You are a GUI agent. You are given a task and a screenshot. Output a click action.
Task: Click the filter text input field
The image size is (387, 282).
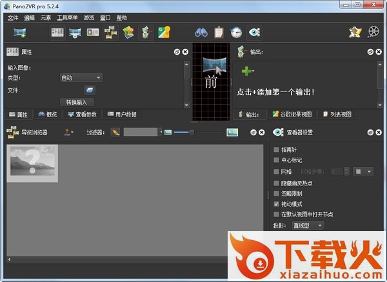[x=141, y=132]
